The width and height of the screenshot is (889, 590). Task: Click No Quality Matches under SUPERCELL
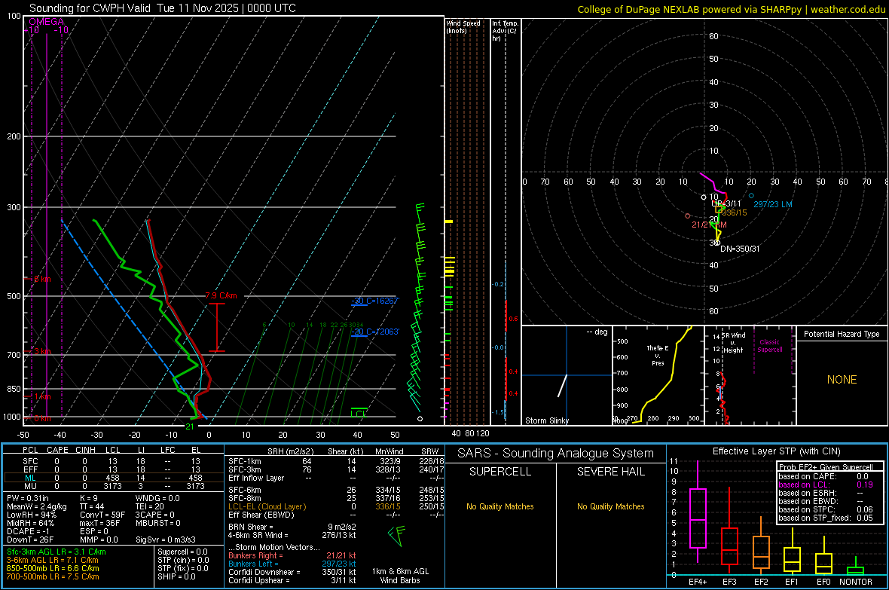pos(500,506)
